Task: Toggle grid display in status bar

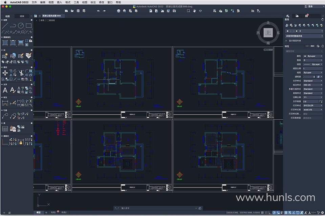Action: [262, 213]
